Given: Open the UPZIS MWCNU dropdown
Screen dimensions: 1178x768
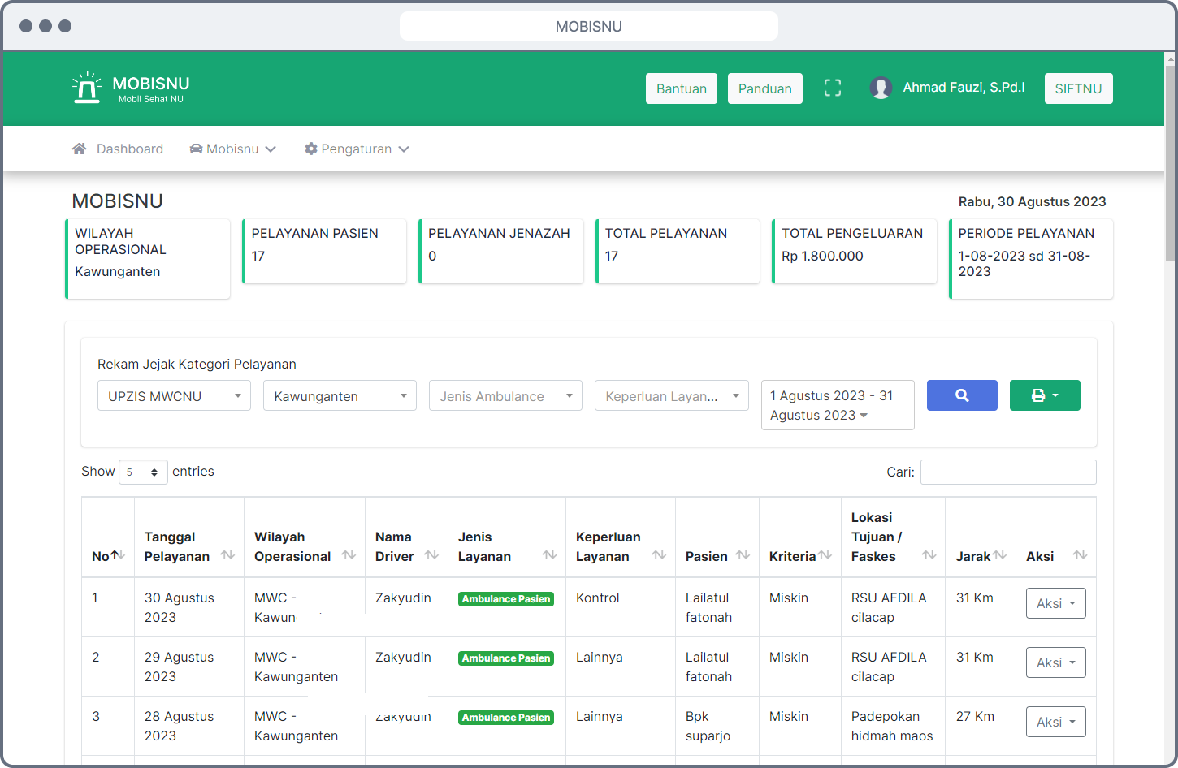Looking at the screenshot, I should pyautogui.click(x=174, y=396).
